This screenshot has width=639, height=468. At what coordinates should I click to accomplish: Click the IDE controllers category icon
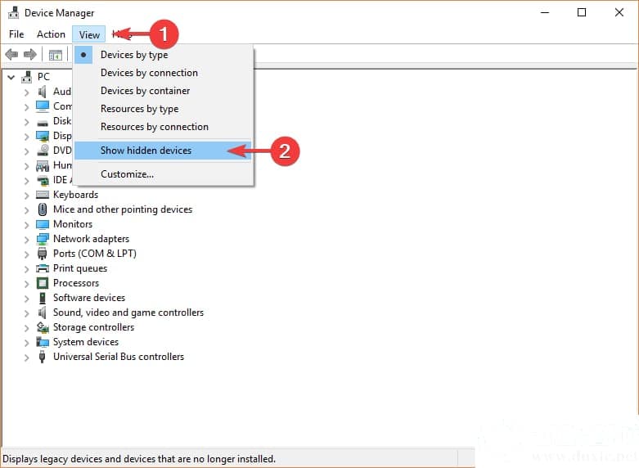pos(43,180)
